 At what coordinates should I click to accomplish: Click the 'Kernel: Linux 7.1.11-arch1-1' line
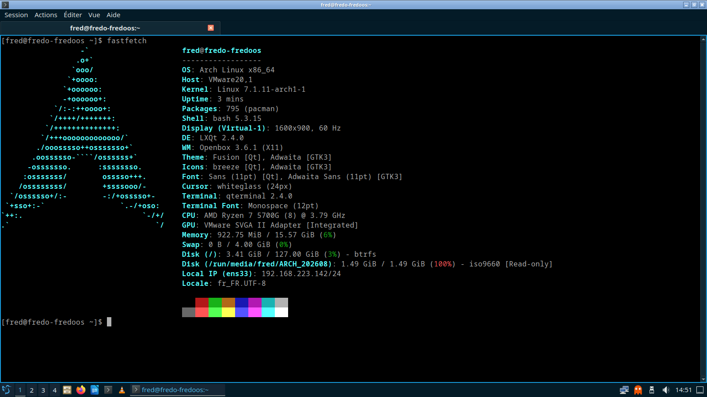pos(243,89)
